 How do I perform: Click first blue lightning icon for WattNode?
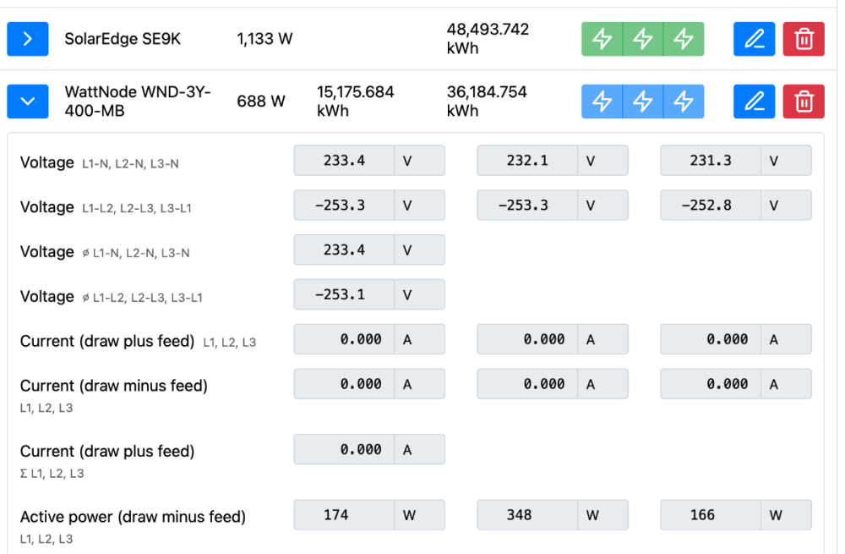(602, 101)
